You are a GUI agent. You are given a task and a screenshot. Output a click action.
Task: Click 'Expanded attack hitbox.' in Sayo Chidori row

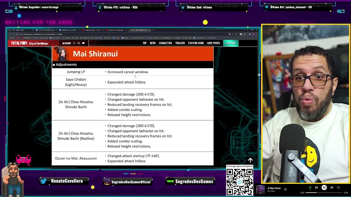coord(127,82)
